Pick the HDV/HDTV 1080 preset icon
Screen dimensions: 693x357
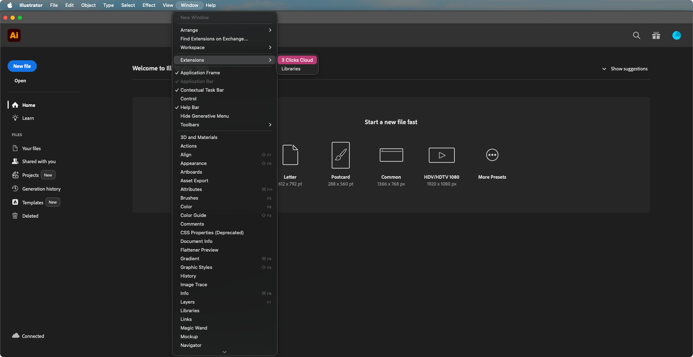pyautogui.click(x=441, y=155)
